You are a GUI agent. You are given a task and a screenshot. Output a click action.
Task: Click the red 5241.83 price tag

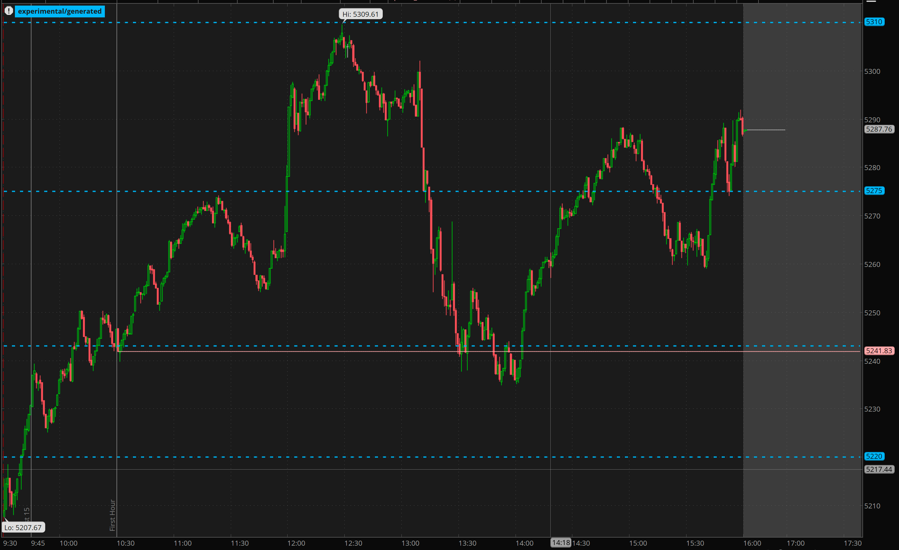879,351
